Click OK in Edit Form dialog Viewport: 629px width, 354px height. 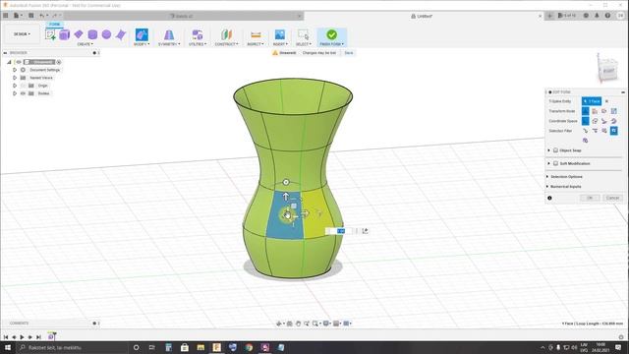click(590, 198)
